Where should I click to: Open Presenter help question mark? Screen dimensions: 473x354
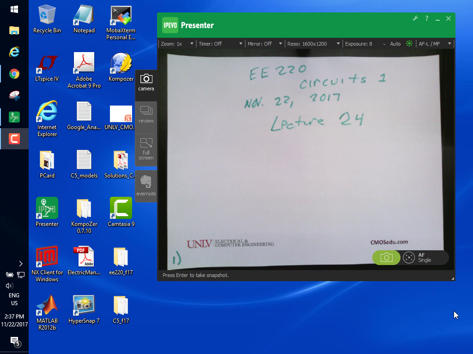click(426, 18)
